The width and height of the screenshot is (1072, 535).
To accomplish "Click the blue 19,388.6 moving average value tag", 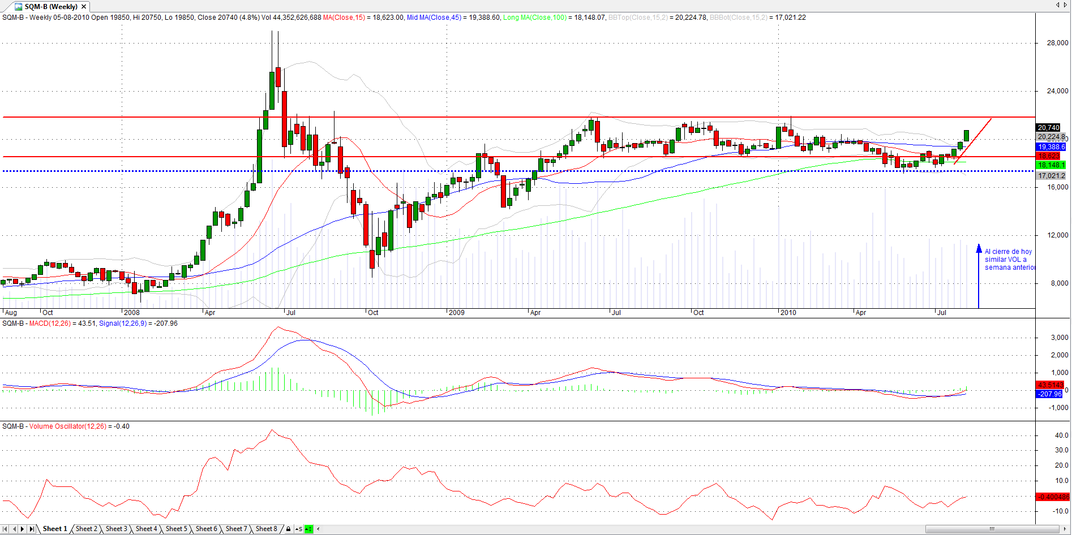I will pyautogui.click(x=1051, y=147).
